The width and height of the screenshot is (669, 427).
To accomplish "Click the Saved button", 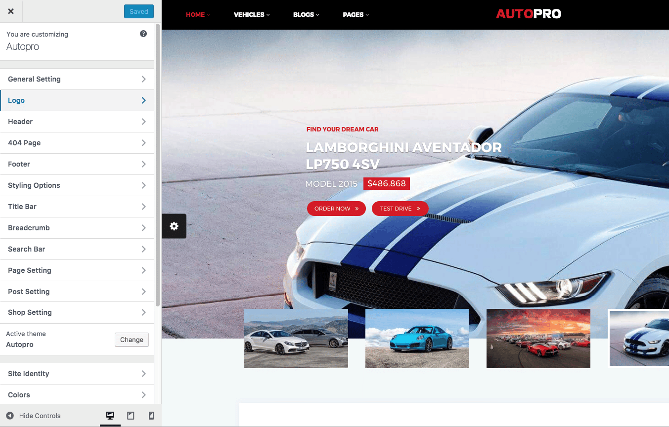I will tap(139, 11).
